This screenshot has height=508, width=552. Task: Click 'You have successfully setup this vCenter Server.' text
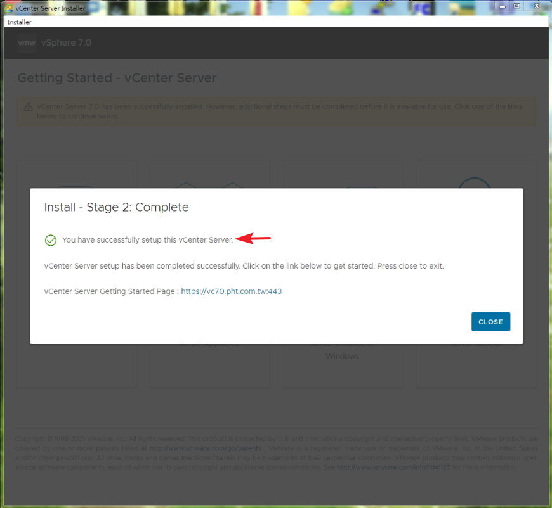(x=148, y=240)
